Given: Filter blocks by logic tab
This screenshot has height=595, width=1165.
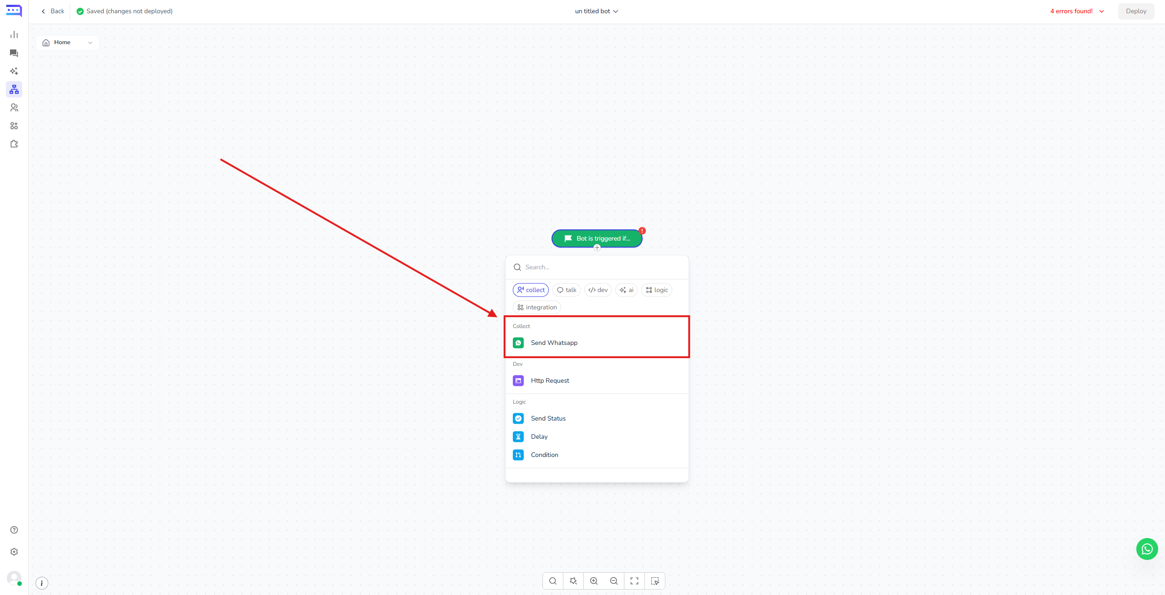Looking at the screenshot, I should (x=657, y=290).
